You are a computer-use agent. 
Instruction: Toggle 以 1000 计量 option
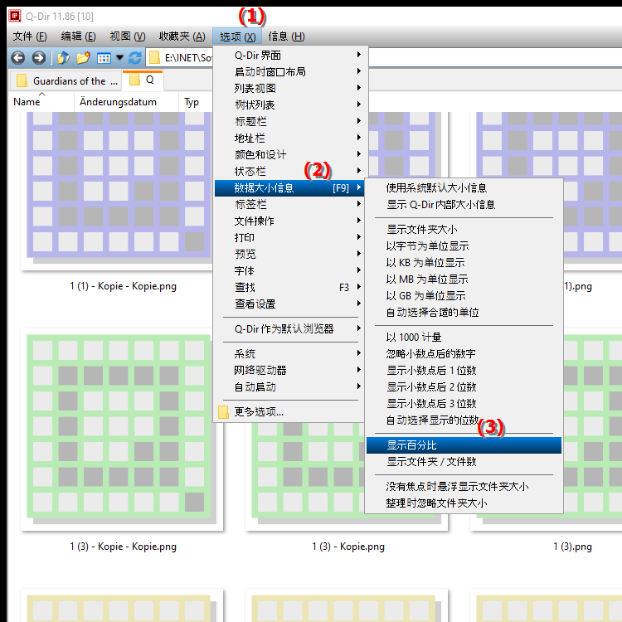pyautogui.click(x=464, y=338)
